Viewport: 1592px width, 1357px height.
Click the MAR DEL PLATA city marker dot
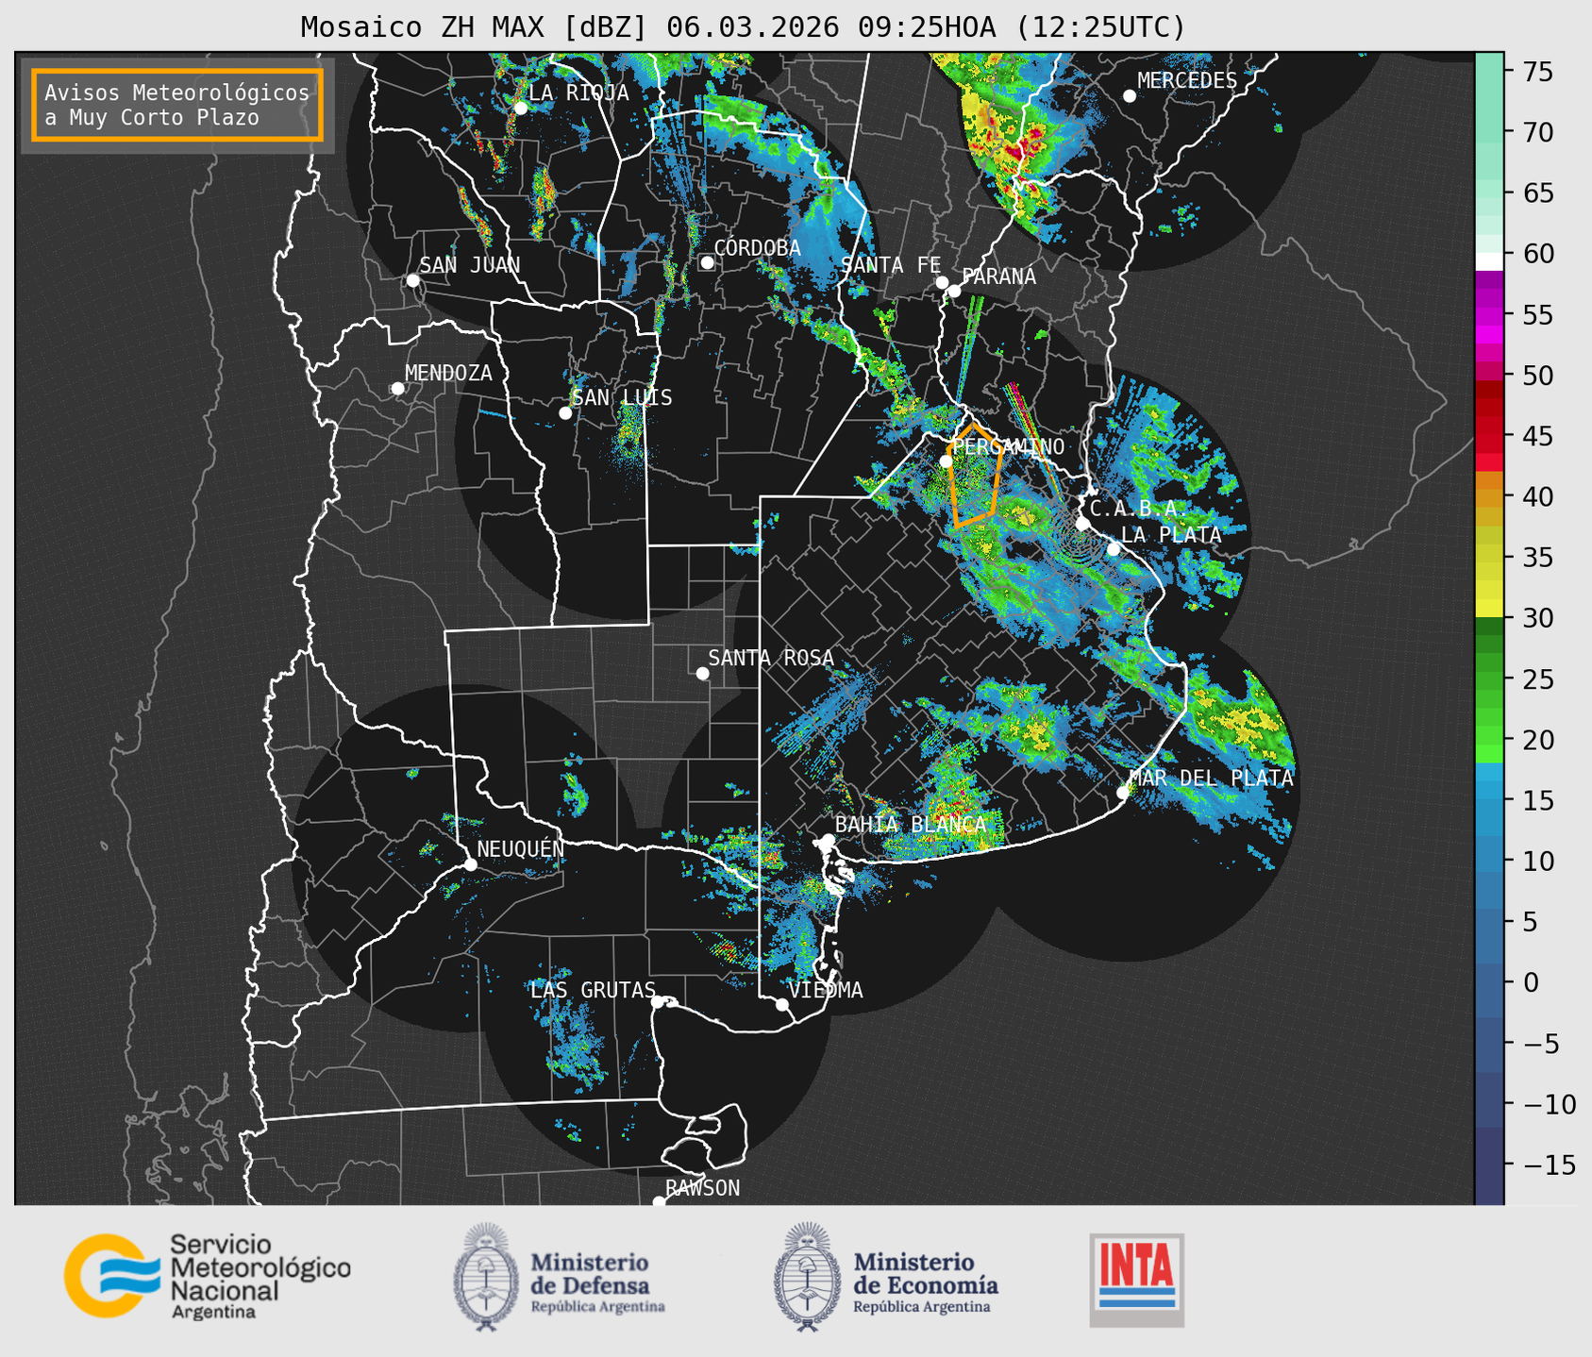click(x=1123, y=793)
